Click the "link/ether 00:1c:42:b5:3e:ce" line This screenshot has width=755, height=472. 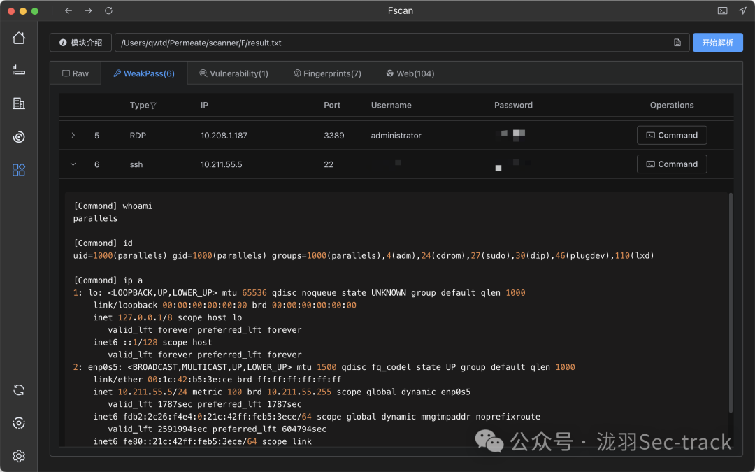(217, 380)
